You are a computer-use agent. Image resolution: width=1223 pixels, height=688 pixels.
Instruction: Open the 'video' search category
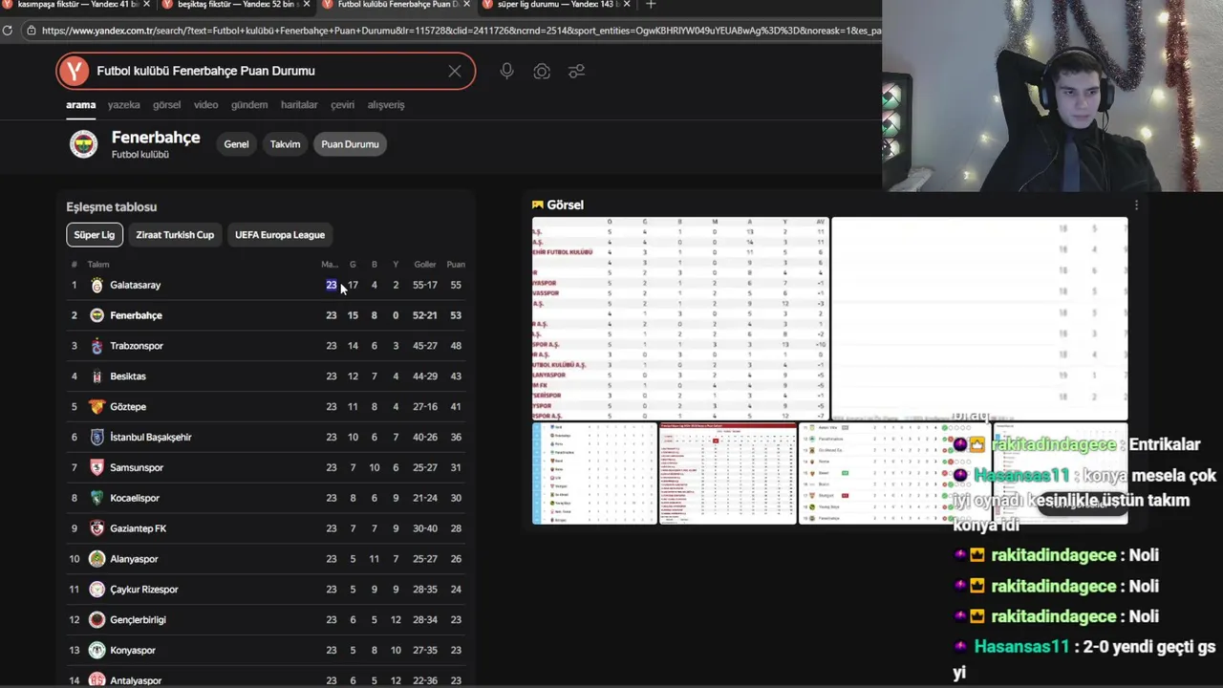pyautogui.click(x=205, y=105)
